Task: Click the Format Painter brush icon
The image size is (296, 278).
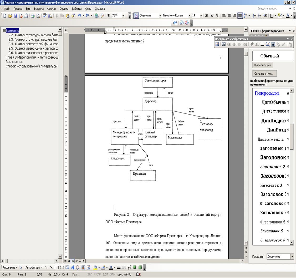Action: pyautogui.click(x=73, y=16)
